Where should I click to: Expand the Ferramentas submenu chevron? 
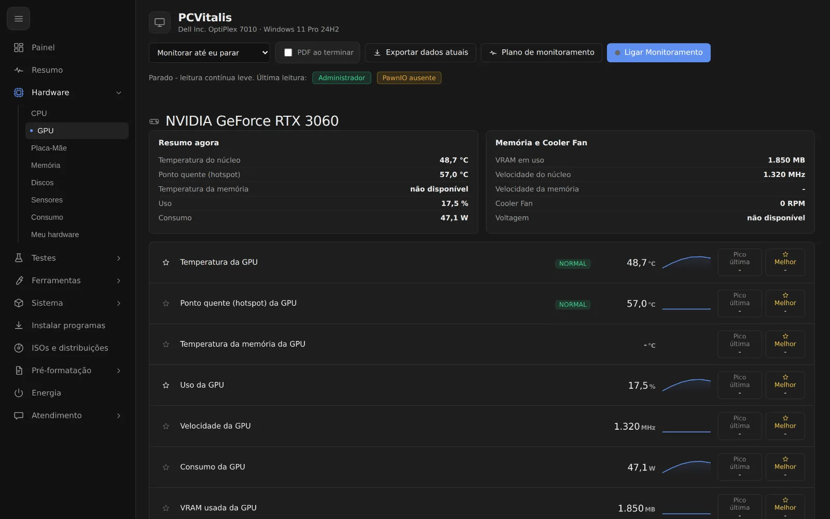pyautogui.click(x=119, y=281)
